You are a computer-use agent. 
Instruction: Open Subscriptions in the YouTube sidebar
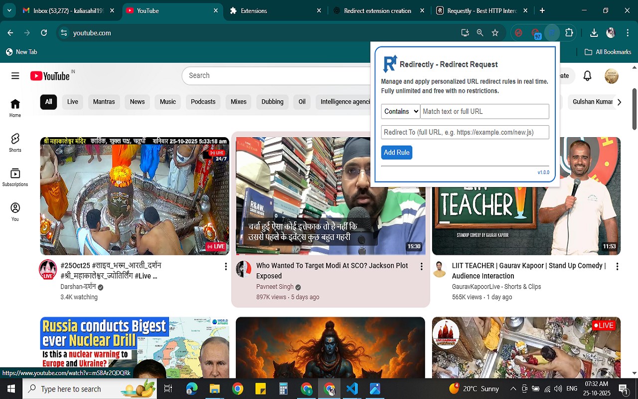(15, 177)
